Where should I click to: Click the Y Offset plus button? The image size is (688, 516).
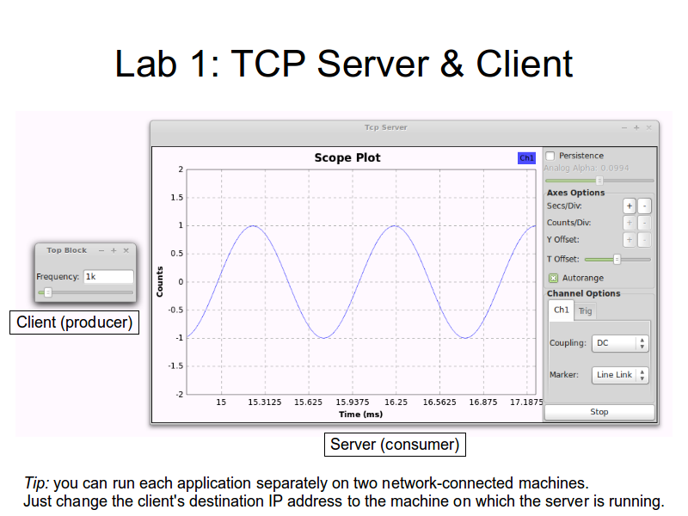point(630,240)
